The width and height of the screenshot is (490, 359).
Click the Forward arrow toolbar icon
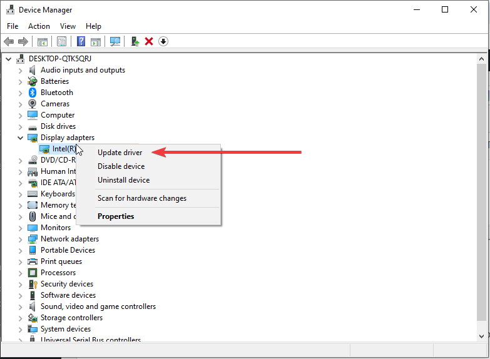[x=23, y=41]
